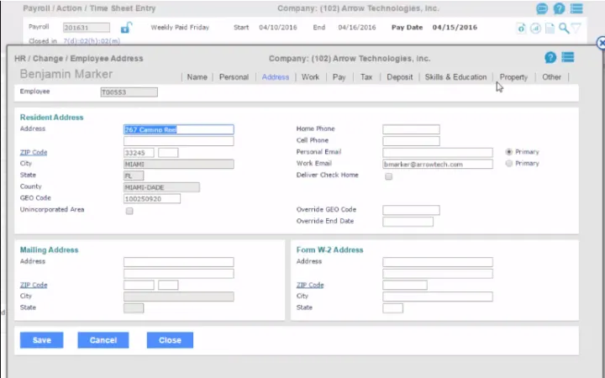Click the search magnifier icon in payroll bar
This screenshot has height=378, width=605.
click(564, 28)
